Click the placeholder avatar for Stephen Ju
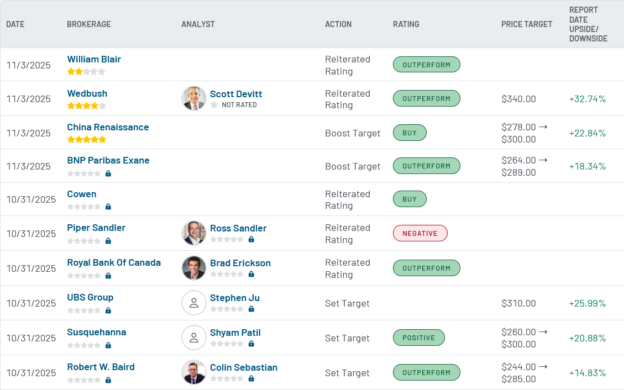This screenshot has height=390, width=624. (x=194, y=303)
